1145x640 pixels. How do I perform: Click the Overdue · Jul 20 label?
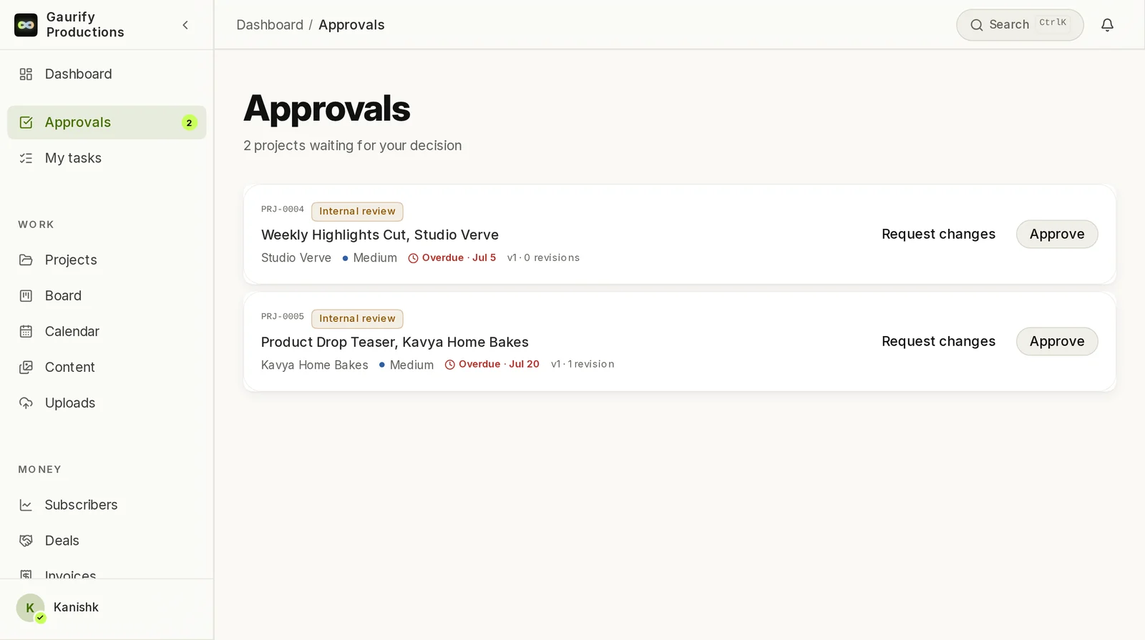492,364
